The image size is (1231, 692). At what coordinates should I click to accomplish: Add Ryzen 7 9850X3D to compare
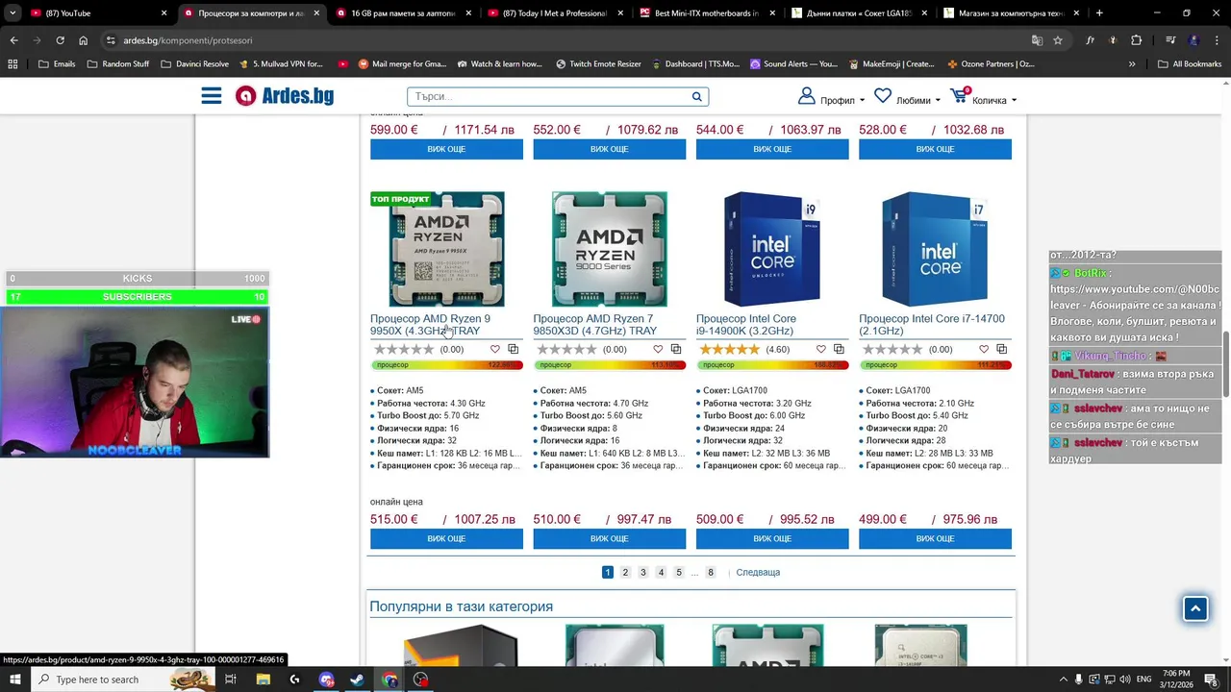(x=676, y=349)
